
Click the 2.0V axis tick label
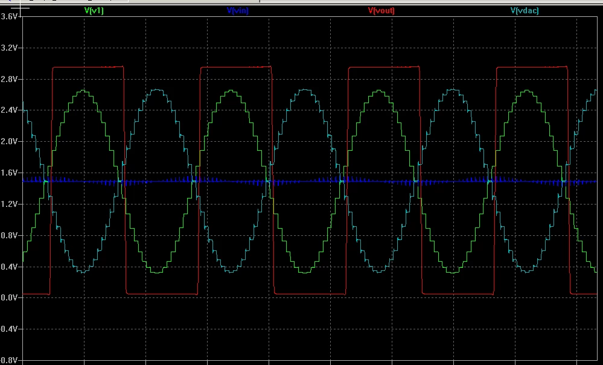[x=9, y=141]
